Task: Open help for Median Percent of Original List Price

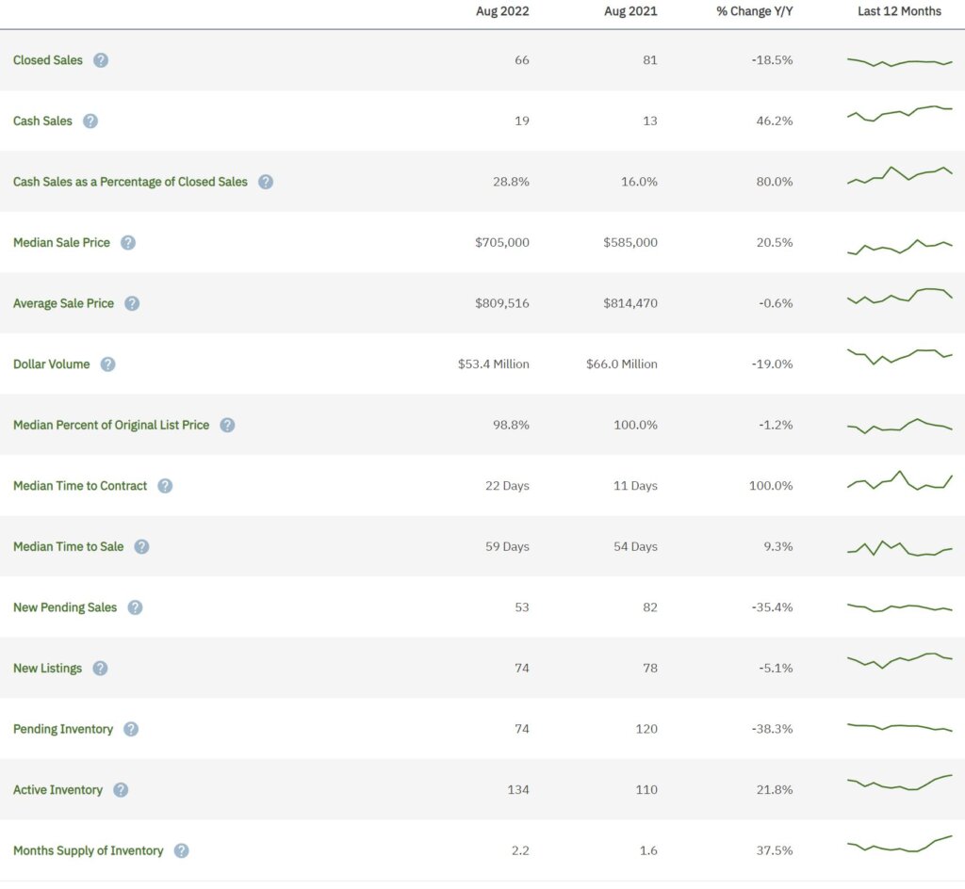Action: click(x=227, y=425)
